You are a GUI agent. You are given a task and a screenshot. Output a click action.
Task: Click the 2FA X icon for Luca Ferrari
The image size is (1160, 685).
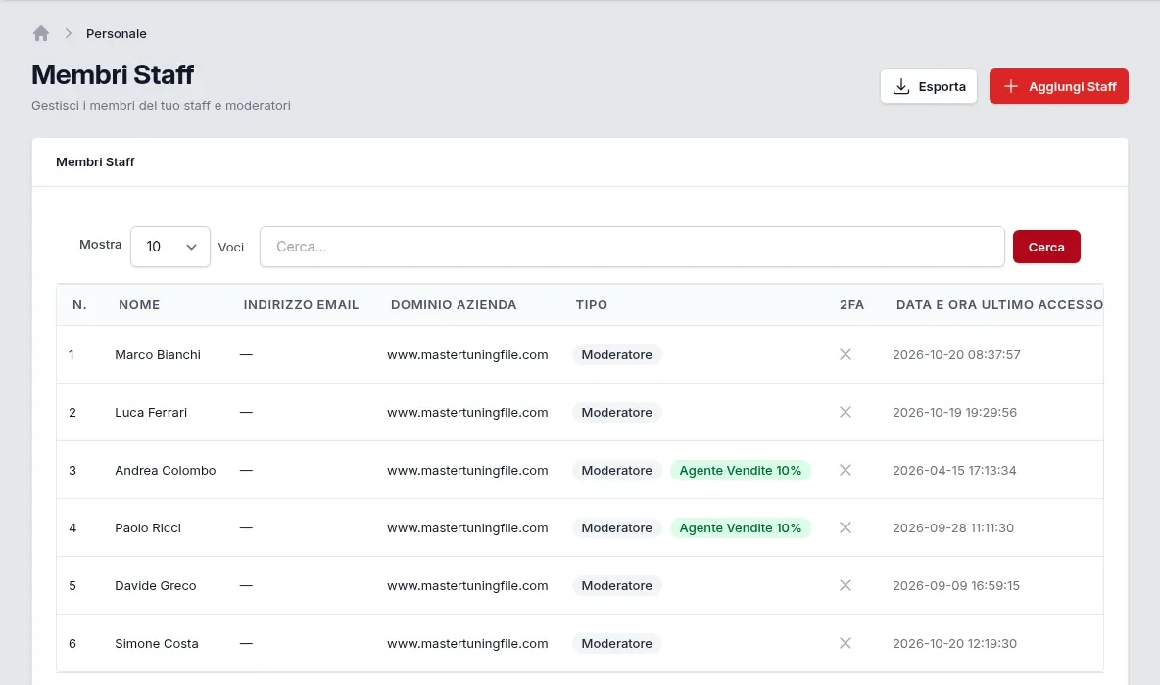pos(845,412)
